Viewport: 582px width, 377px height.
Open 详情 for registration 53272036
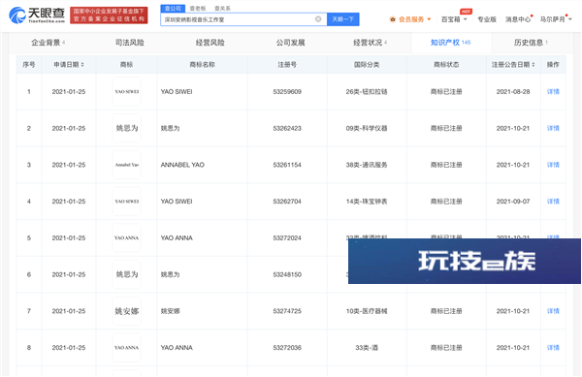pyautogui.click(x=553, y=348)
